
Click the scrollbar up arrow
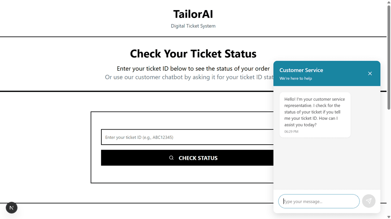tap(388, 3)
